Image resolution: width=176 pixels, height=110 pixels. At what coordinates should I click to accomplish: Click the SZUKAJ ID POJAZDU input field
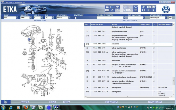click(x=110, y=18)
